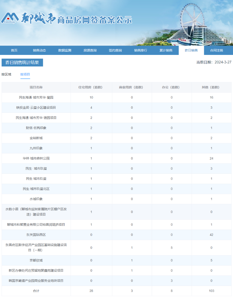Switch to the 按区域 view tab
This screenshot has height=300, width=233.
click(6, 74)
